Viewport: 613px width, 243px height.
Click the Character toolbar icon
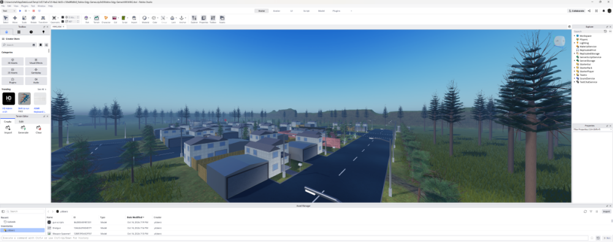pos(105,19)
